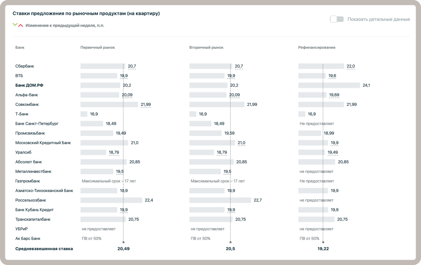Click Россельхозбанк's 22,7 secondary market bar

(x=220, y=200)
